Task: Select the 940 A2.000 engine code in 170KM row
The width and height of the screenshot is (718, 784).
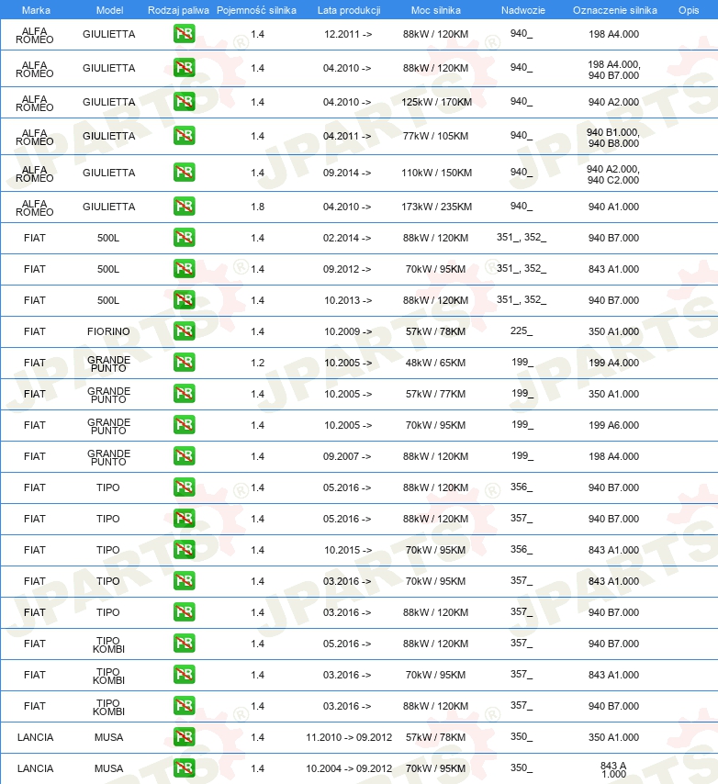Action: [x=613, y=102]
